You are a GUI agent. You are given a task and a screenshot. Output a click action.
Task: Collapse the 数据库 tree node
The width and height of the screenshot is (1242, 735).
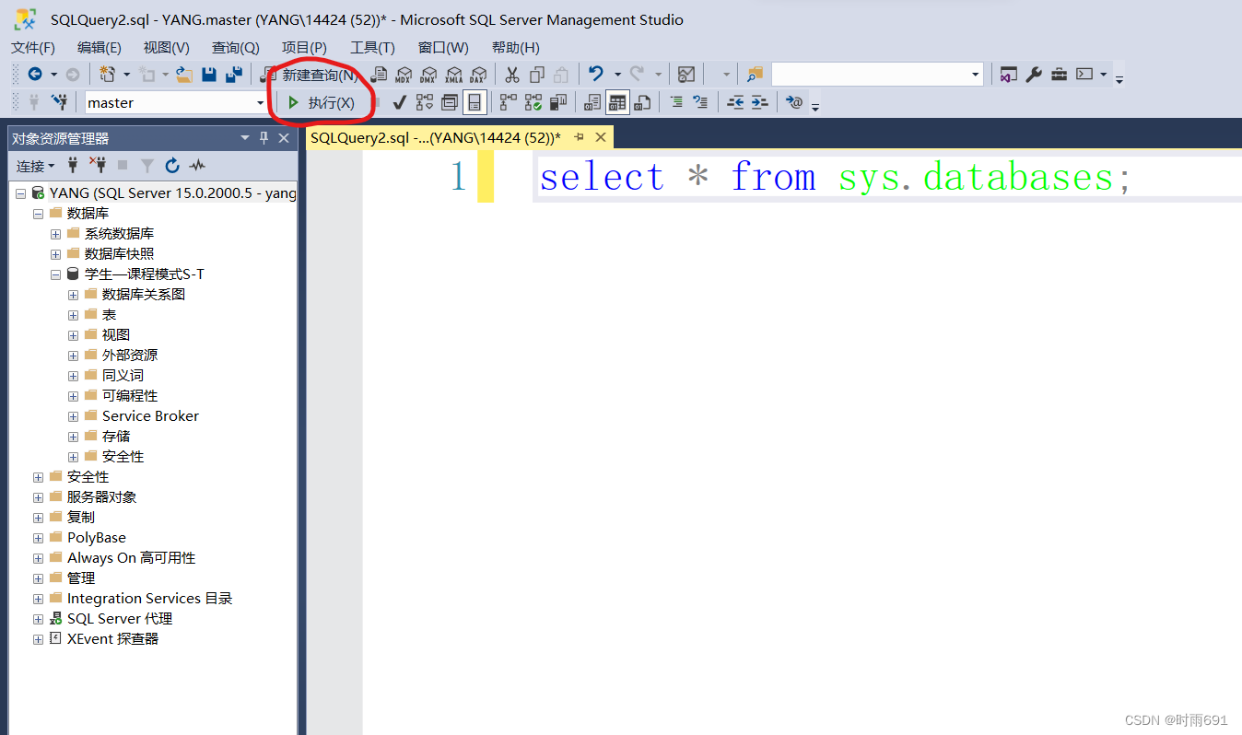38,214
